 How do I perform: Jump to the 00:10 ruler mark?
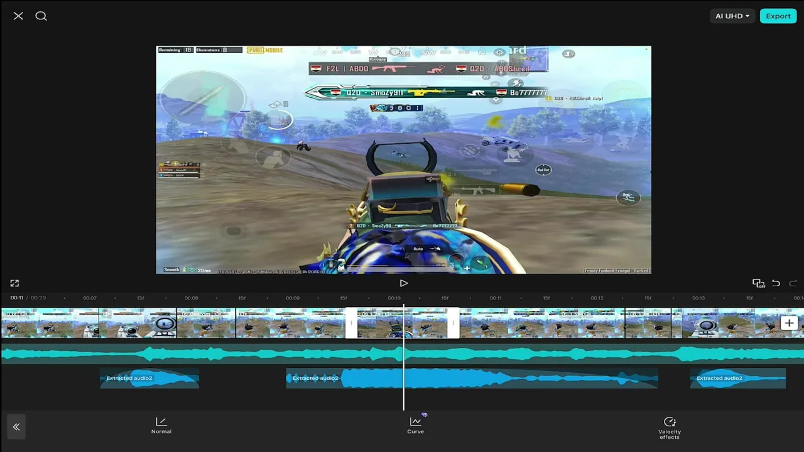(394, 298)
